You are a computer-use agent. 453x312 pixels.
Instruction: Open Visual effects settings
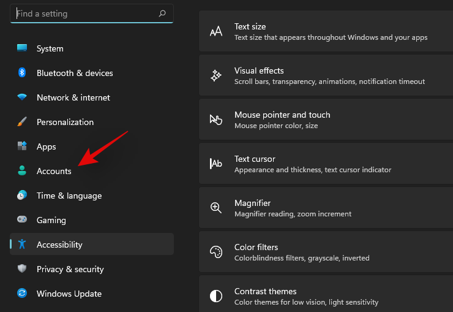pos(326,76)
